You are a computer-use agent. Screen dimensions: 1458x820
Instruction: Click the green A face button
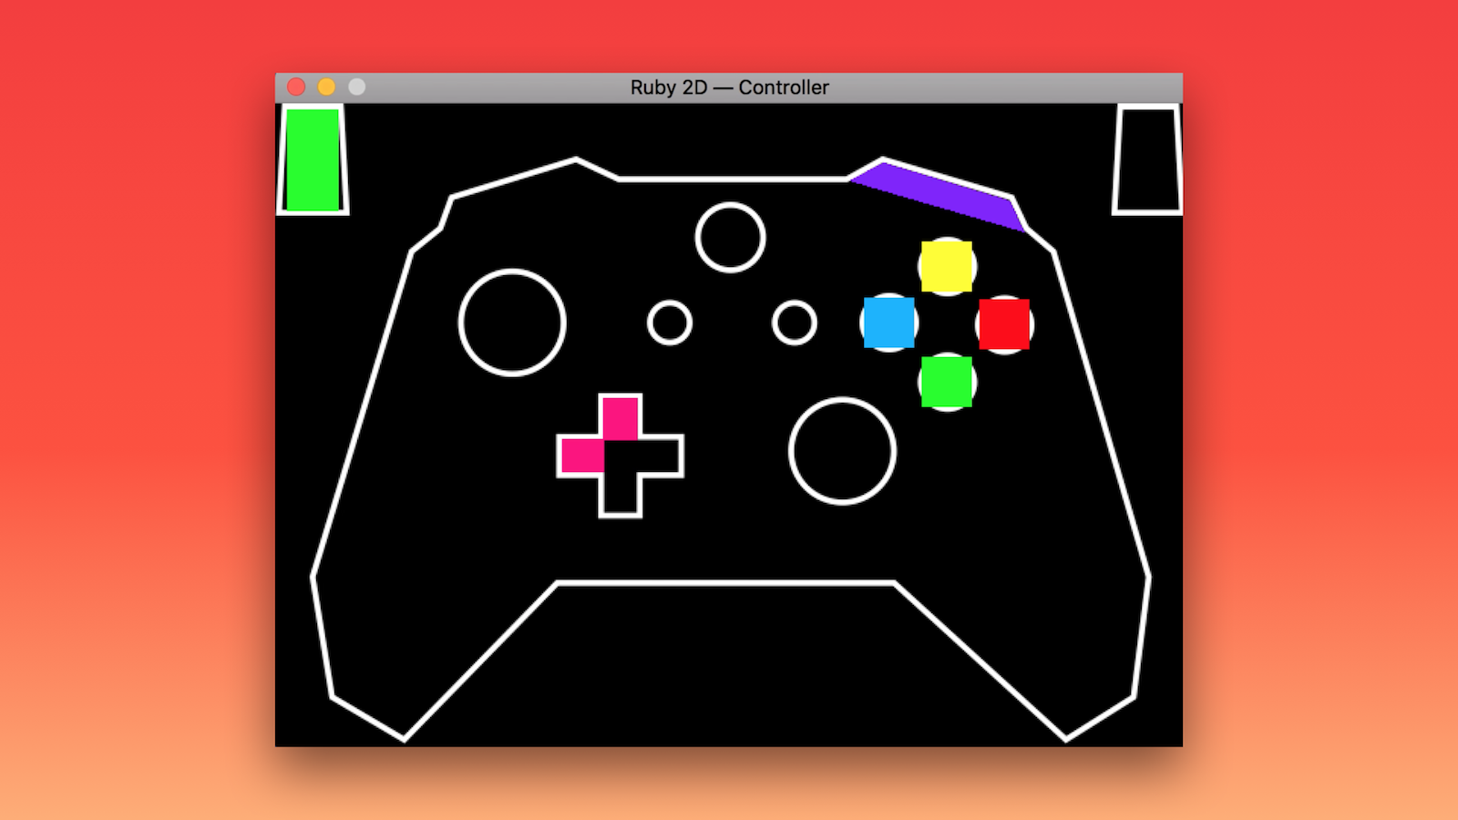click(947, 382)
